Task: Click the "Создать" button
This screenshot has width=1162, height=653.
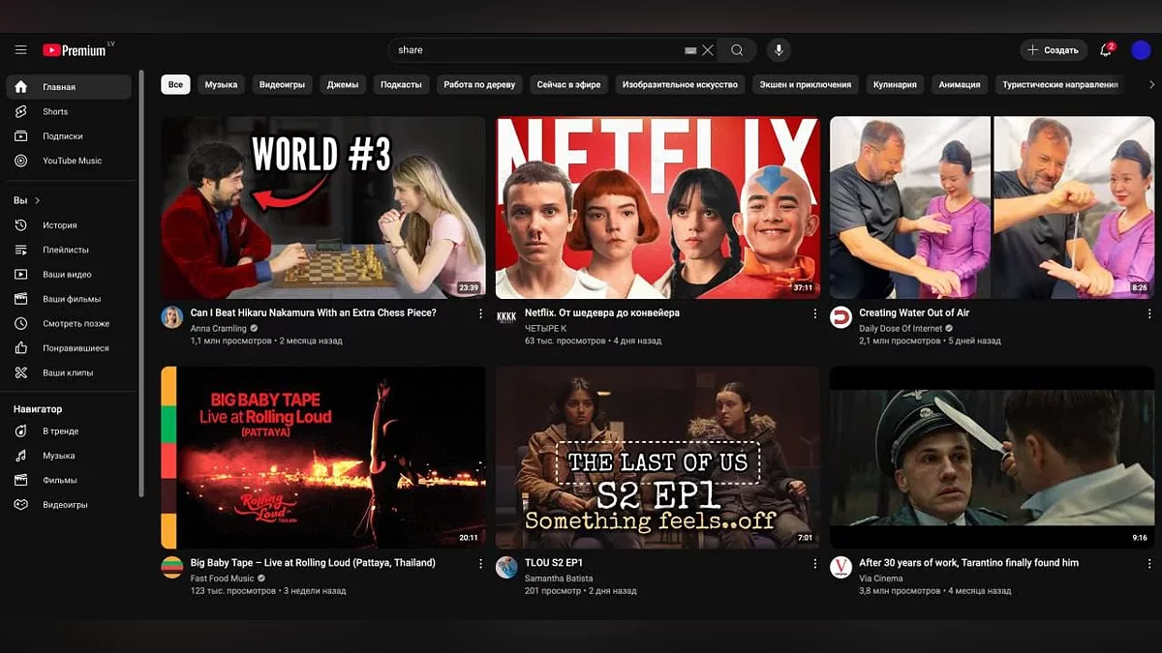Action: click(1053, 50)
